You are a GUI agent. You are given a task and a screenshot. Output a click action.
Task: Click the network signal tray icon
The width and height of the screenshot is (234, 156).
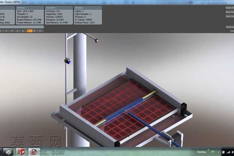228,152
